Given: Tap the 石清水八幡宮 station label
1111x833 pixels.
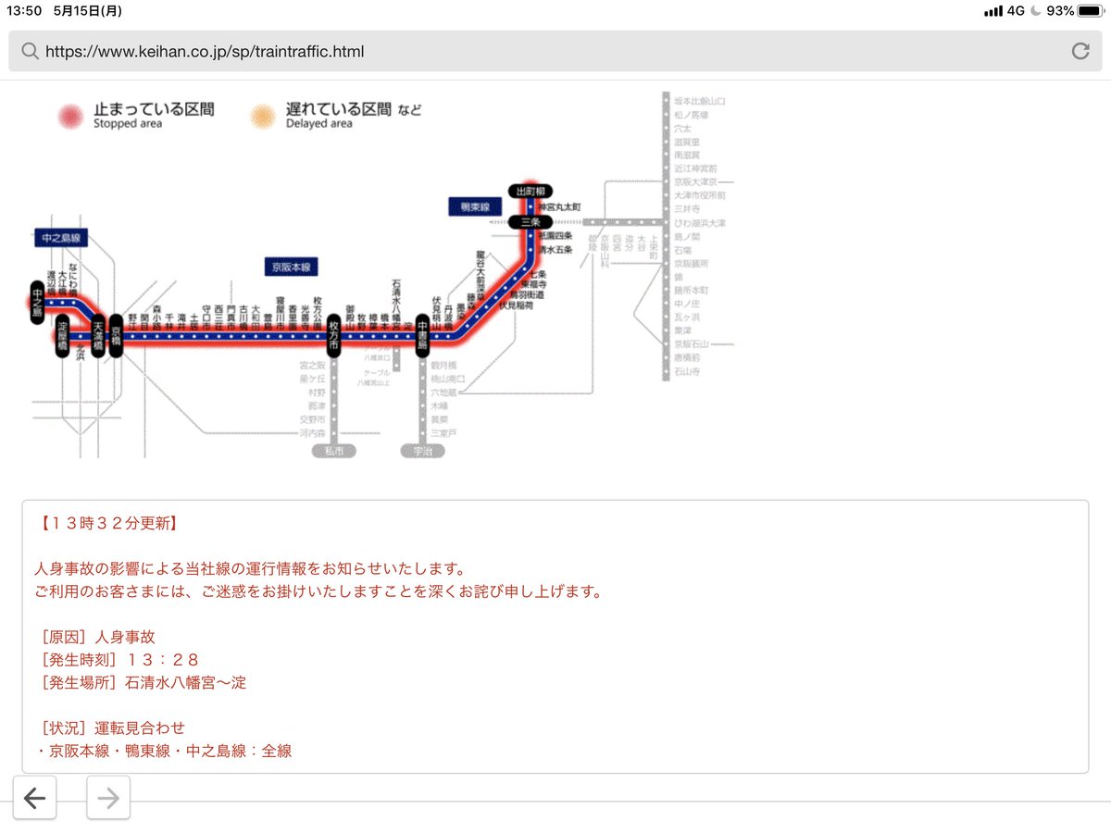Looking at the screenshot, I should (x=396, y=305).
